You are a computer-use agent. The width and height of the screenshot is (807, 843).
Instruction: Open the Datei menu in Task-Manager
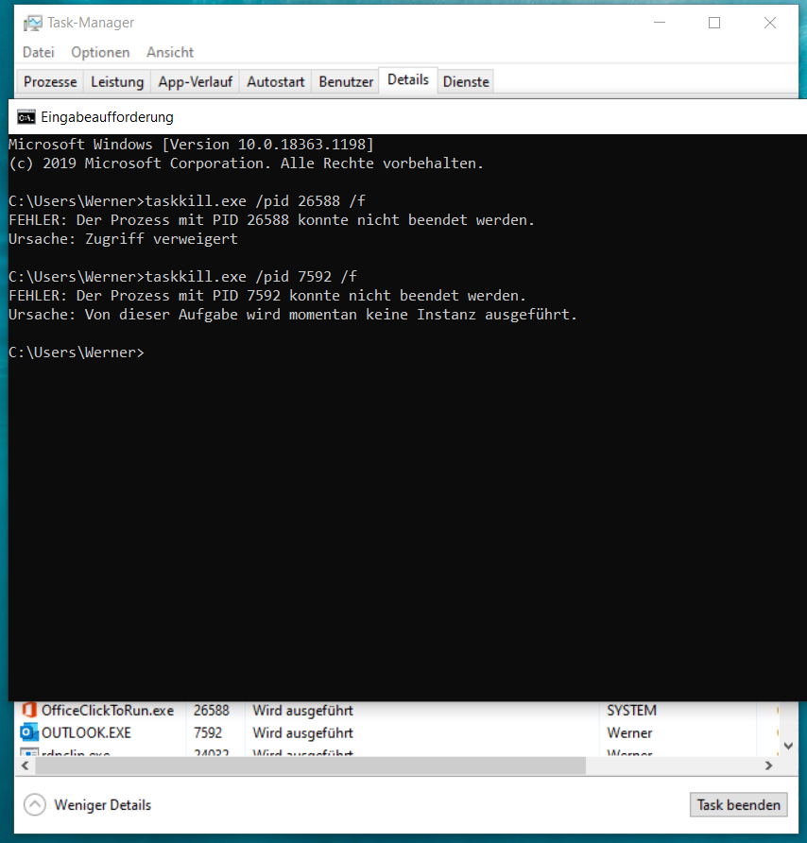(x=38, y=52)
